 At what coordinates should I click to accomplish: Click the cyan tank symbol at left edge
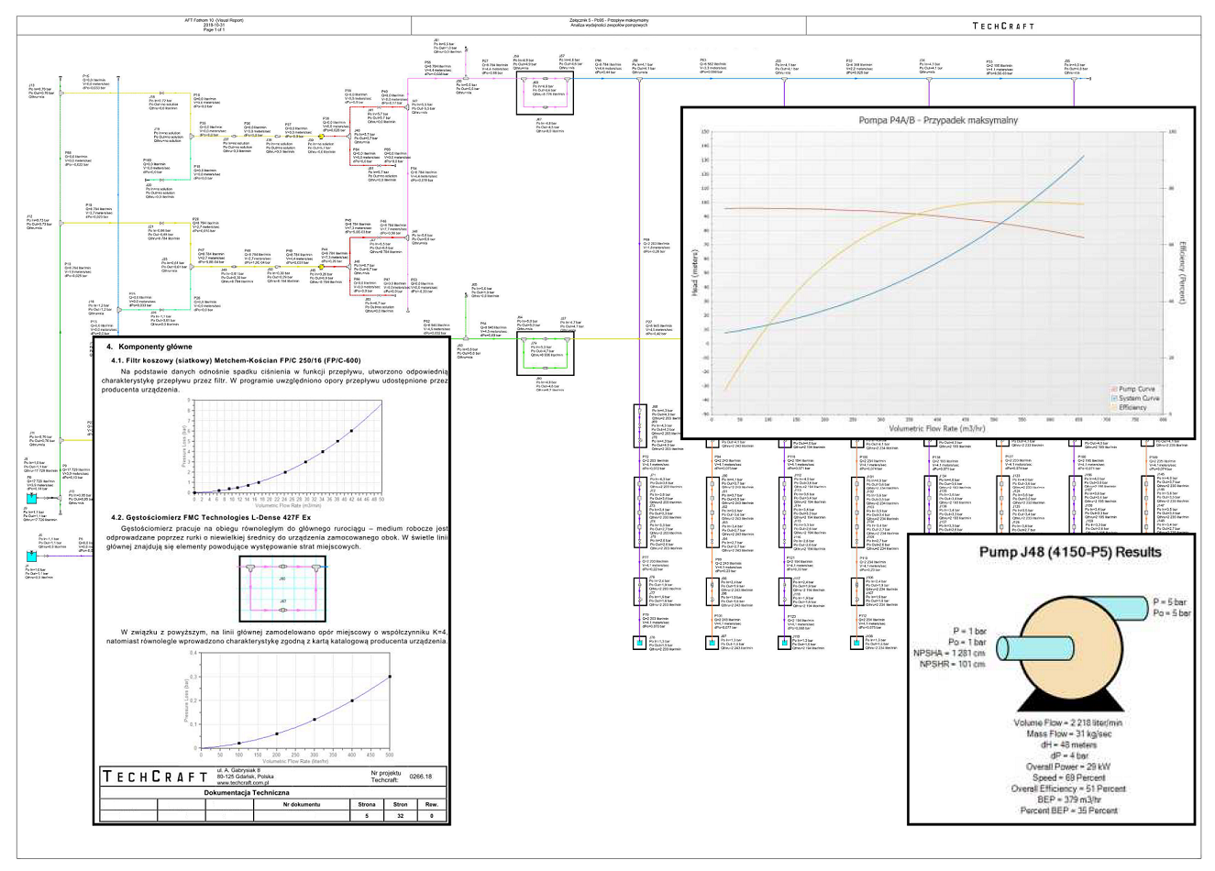(x=32, y=556)
